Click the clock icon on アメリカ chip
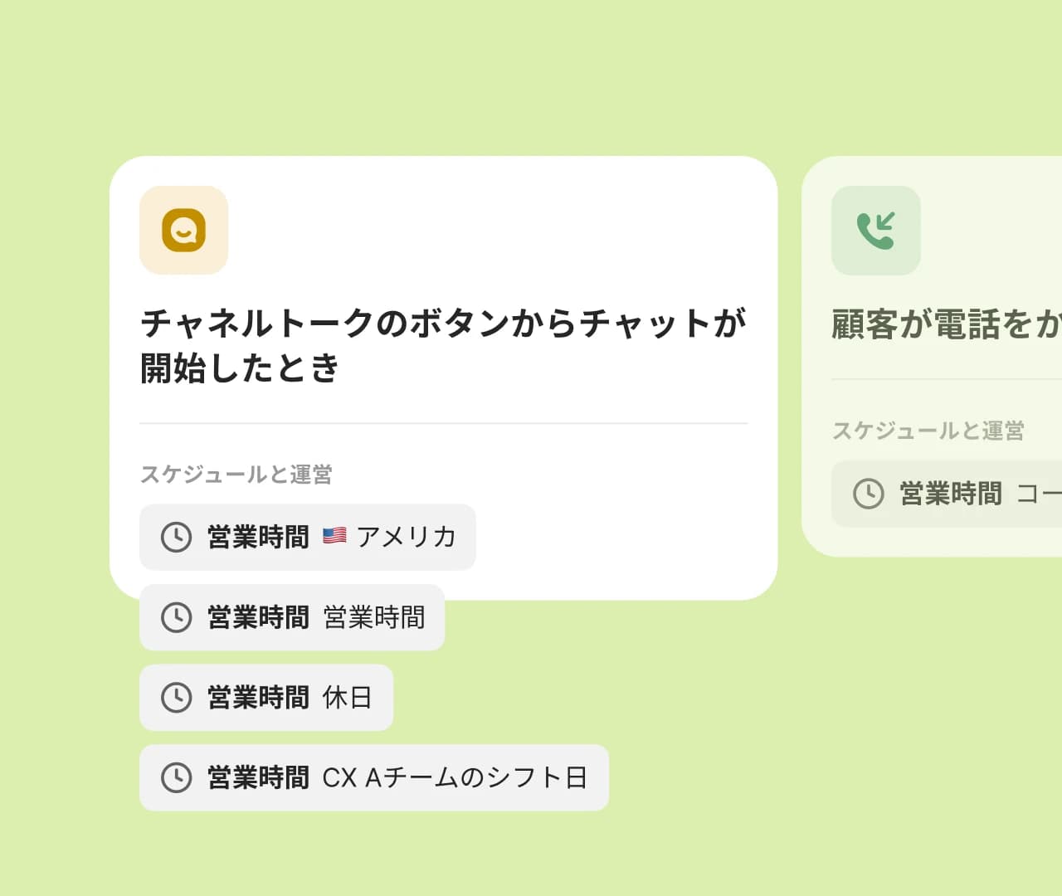 click(174, 537)
